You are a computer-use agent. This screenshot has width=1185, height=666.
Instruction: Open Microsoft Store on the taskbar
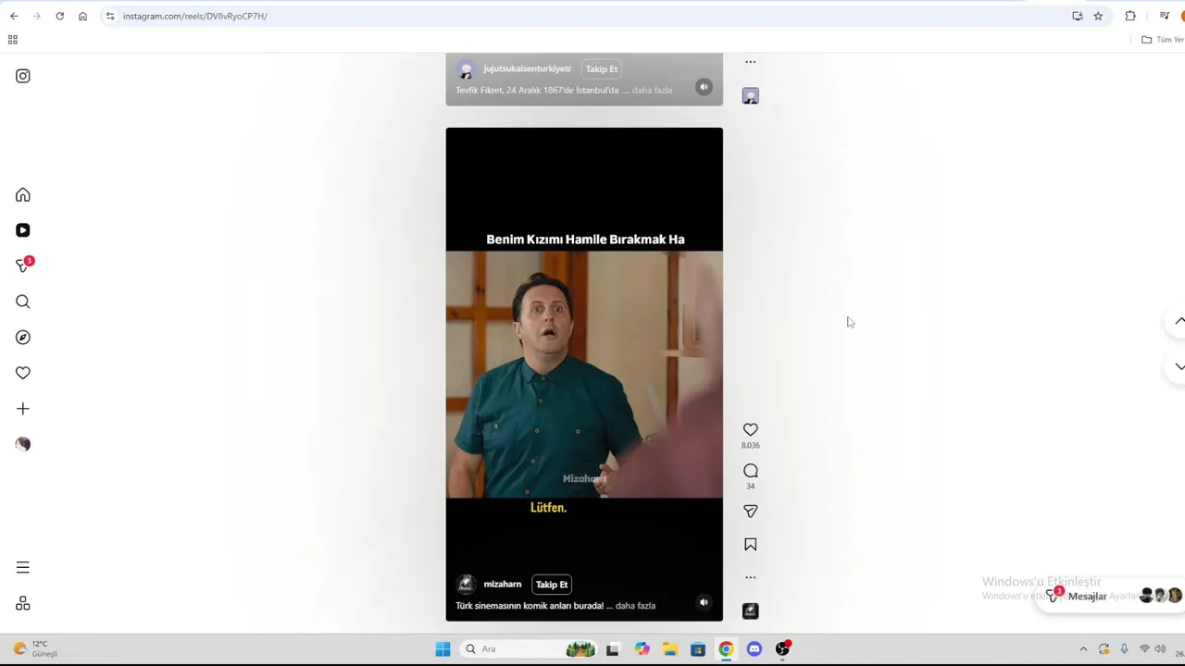[698, 649]
